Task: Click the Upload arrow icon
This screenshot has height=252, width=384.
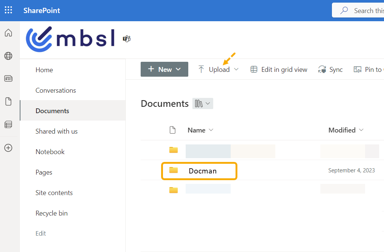Action: [x=201, y=69]
